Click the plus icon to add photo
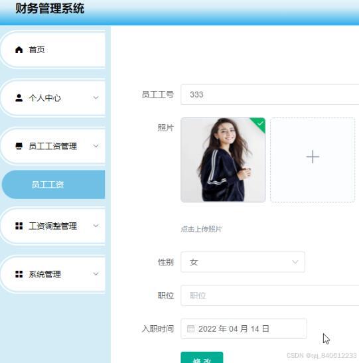359x363 pixels. click(x=313, y=157)
